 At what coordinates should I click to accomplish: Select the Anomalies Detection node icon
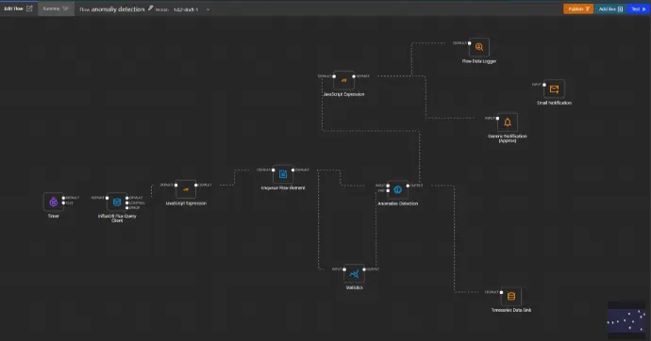click(x=398, y=189)
